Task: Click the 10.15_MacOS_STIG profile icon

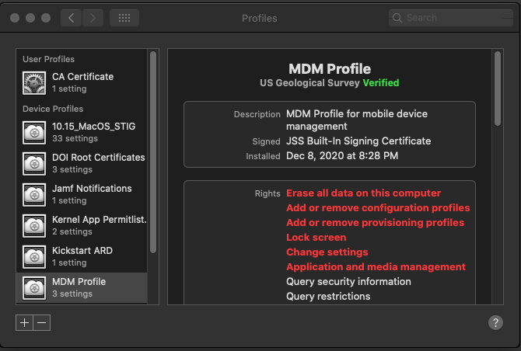Action: [34, 133]
